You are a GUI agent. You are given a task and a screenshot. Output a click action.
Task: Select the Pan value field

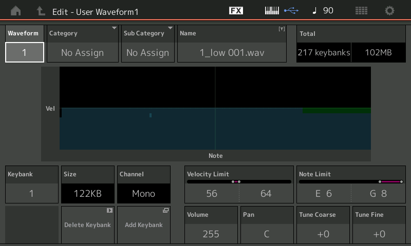tap(267, 234)
